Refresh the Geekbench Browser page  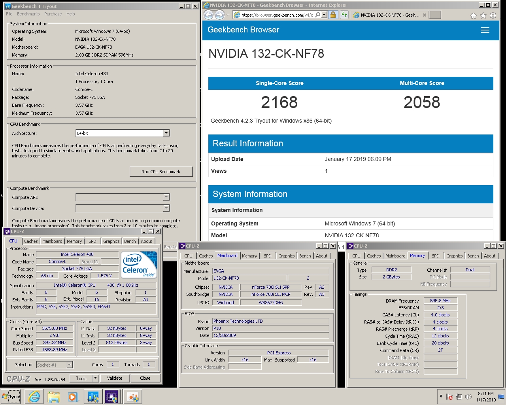click(344, 15)
